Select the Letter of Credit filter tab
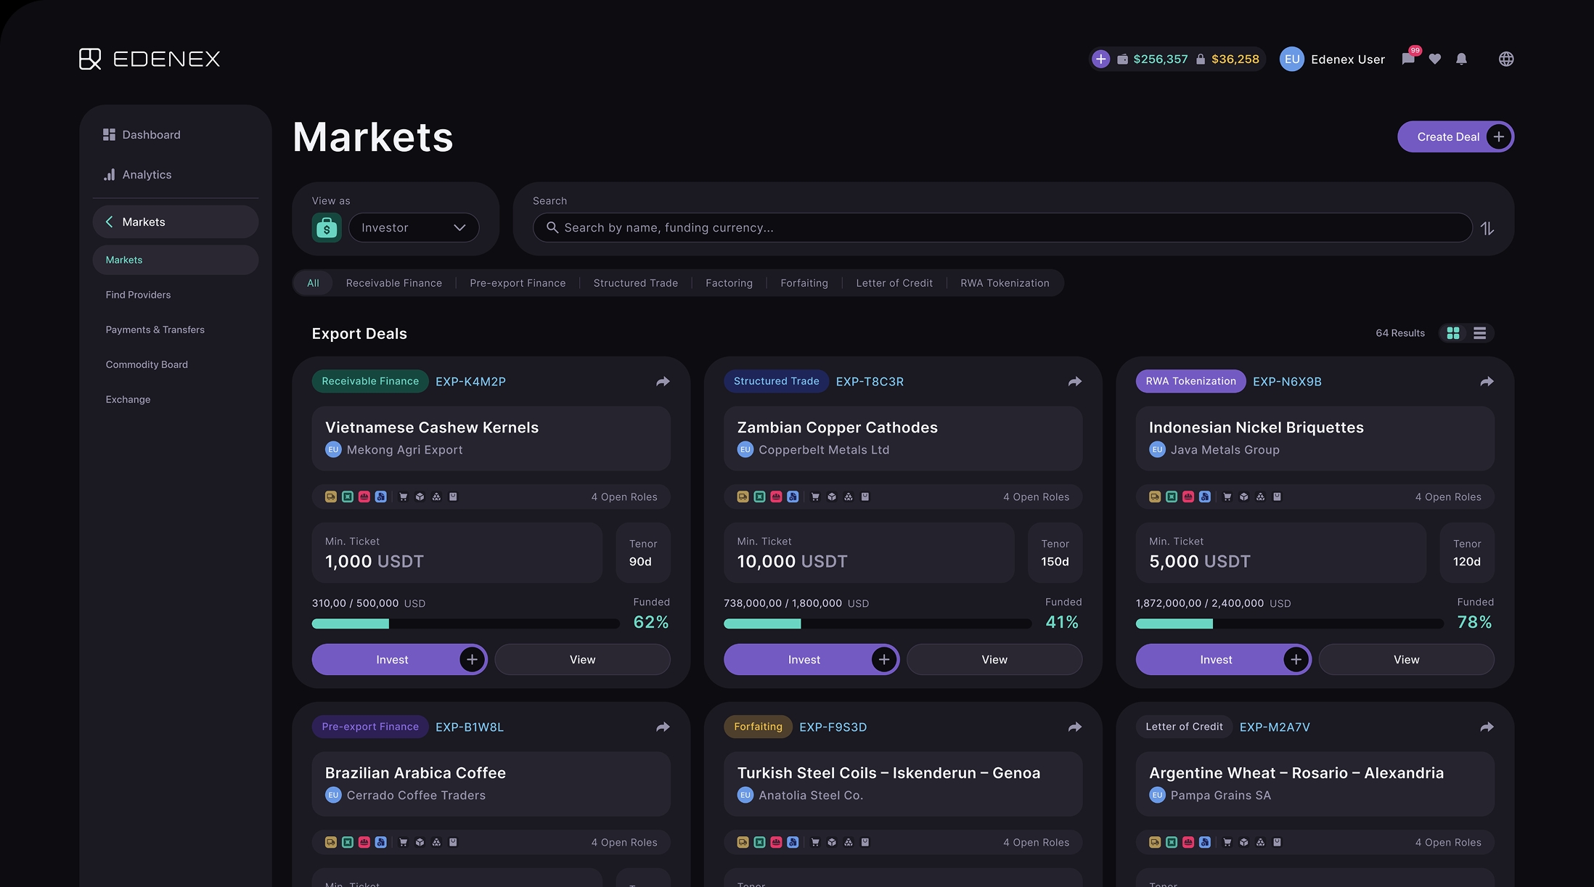 tap(894, 283)
